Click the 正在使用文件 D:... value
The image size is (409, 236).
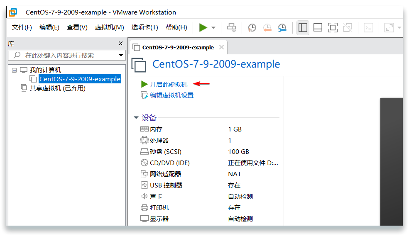[253, 163]
